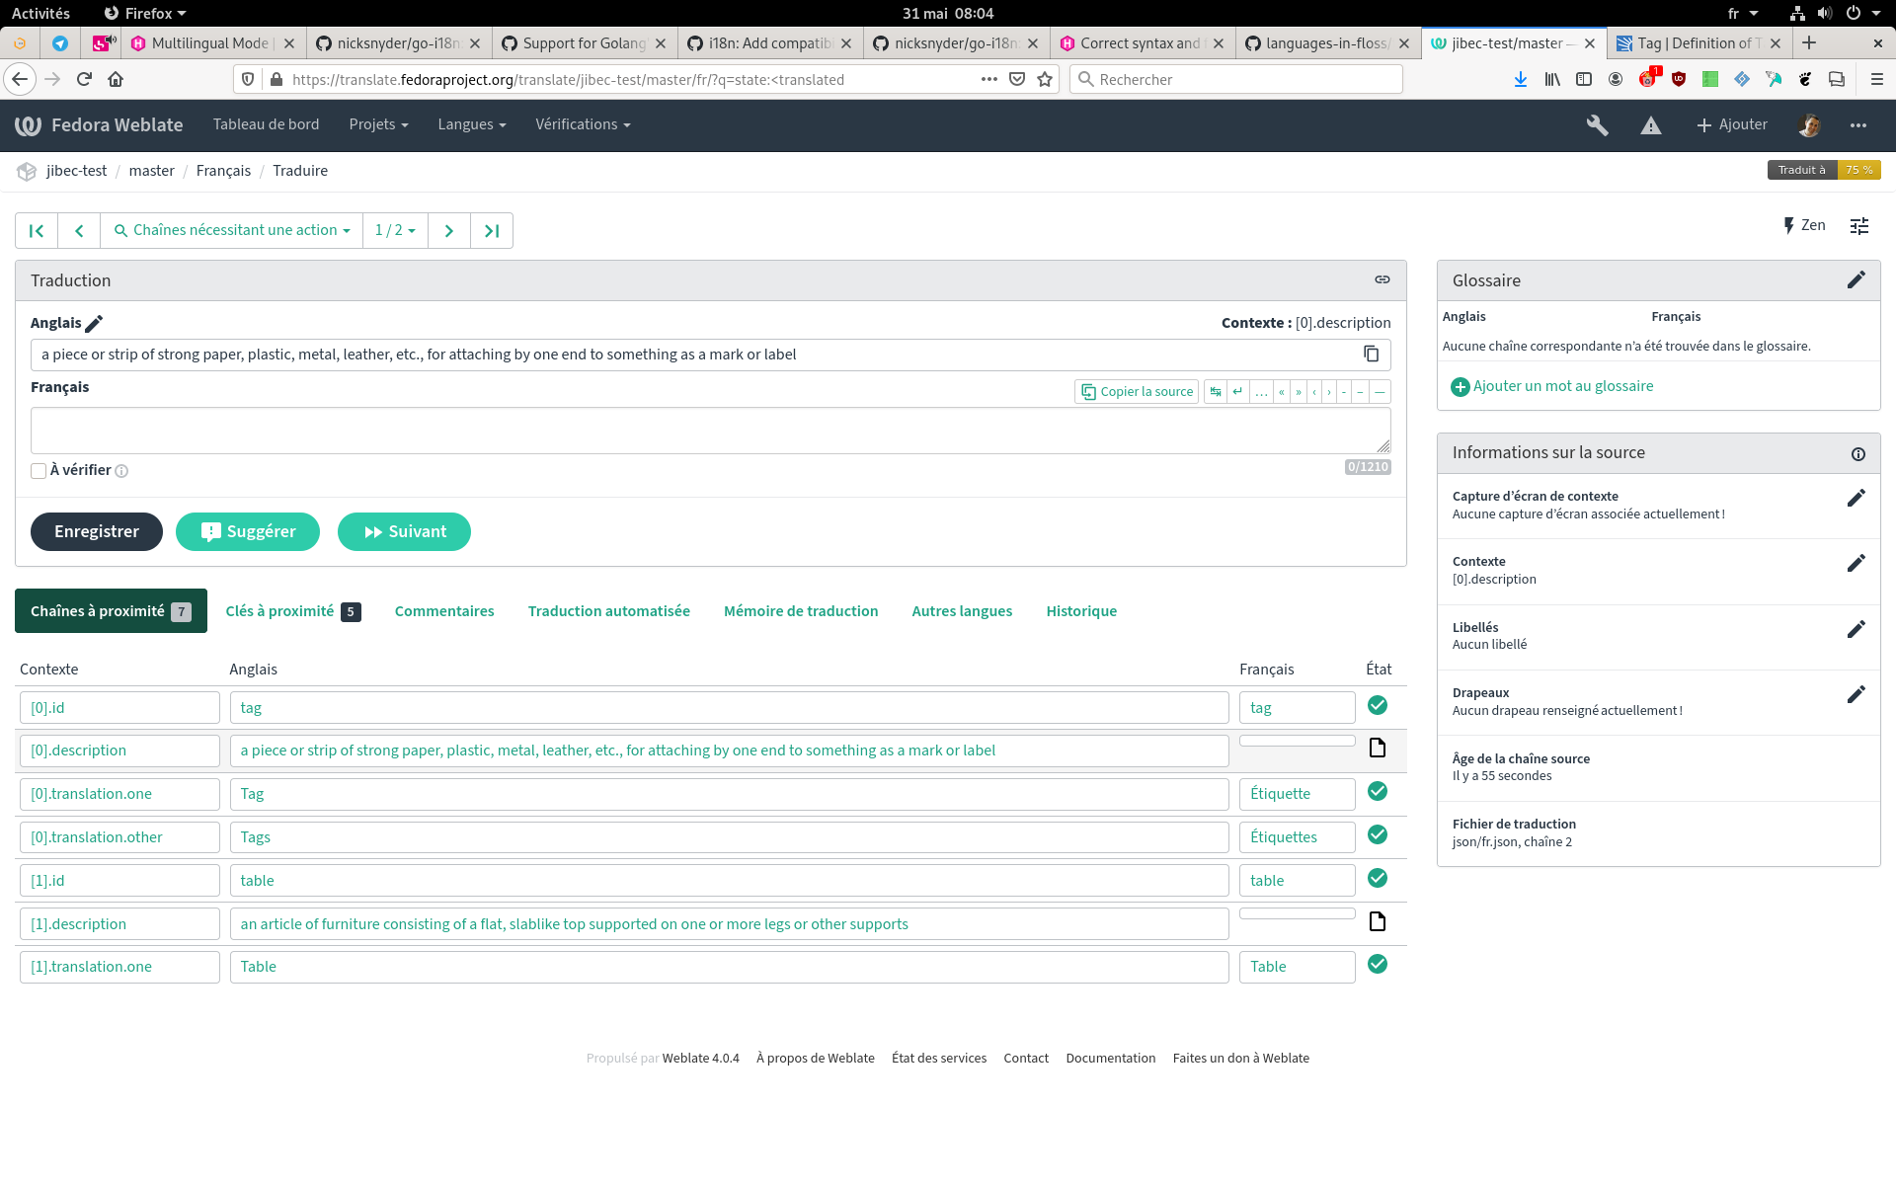Image resolution: width=1896 pixels, height=1185 pixels.
Task: Tick the À vérifier checkbox
Action: 39,471
